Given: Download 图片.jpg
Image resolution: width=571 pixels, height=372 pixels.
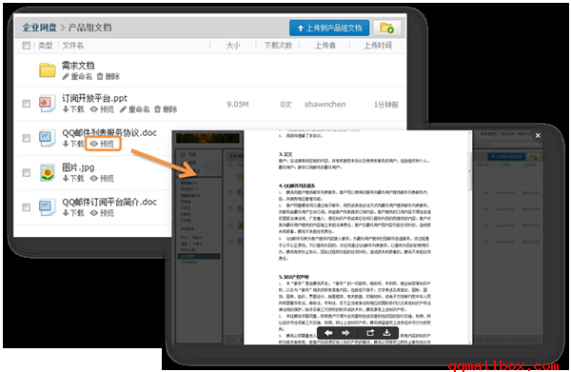Looking at the screenshot, I should pos(73,178).
